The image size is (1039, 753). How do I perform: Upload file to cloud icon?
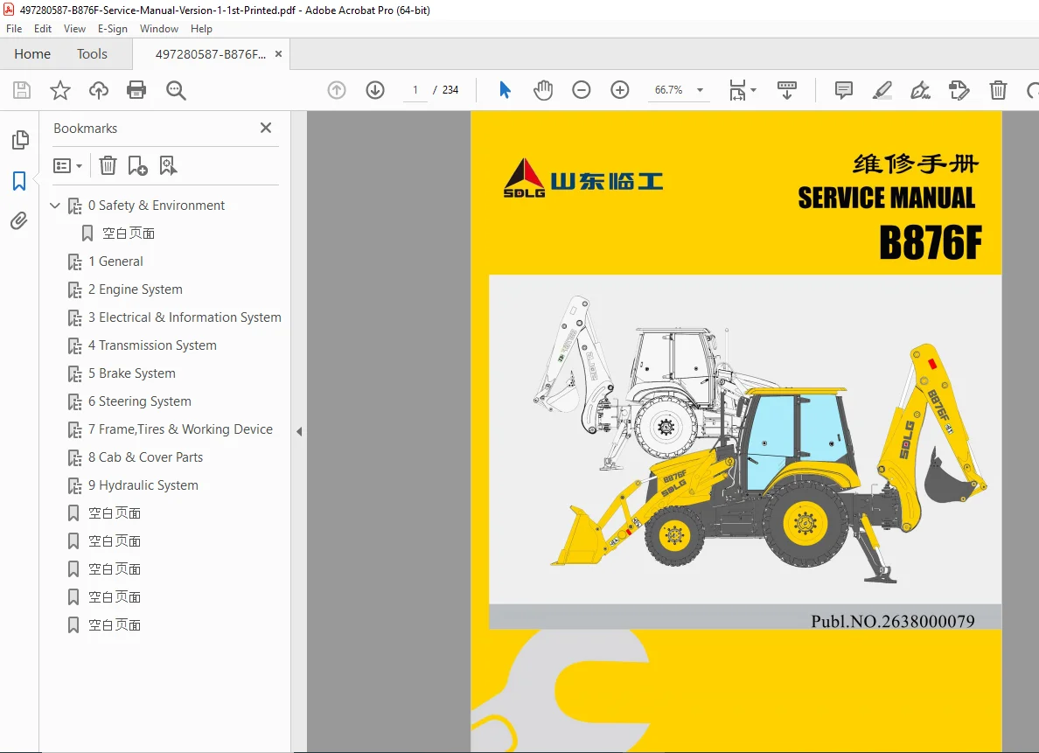99,90
